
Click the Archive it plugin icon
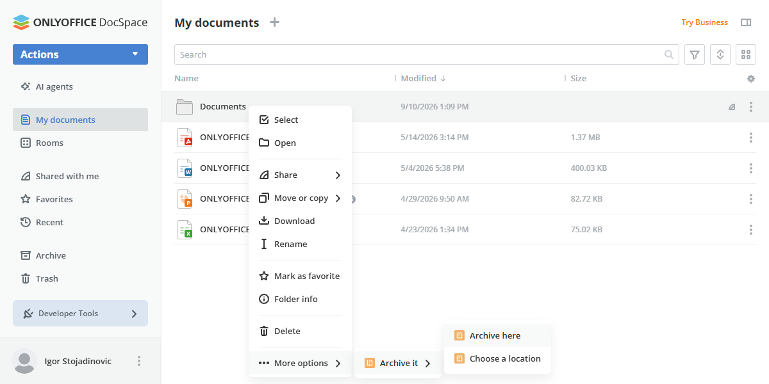click(x=369, y=363)
